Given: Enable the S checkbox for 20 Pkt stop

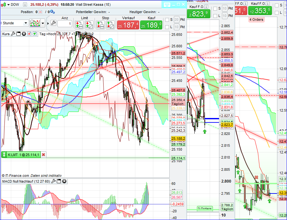Looking at the screenshot, I should [x=167, y=20].
